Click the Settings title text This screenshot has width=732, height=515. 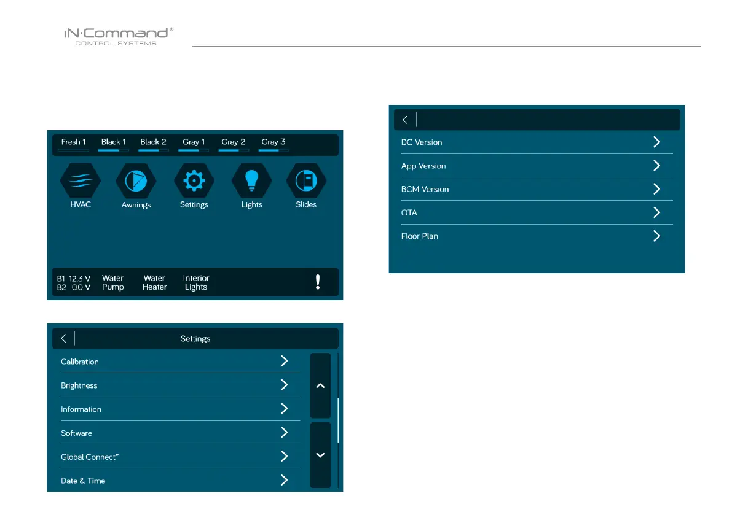(195, 339)
